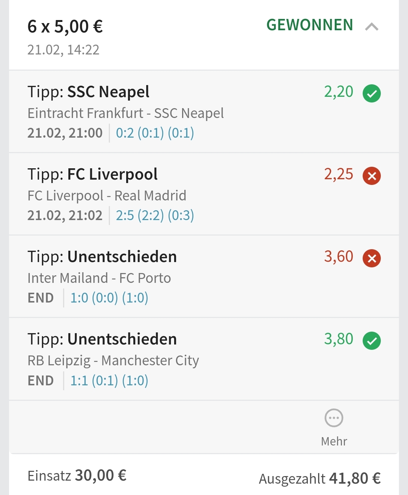The image size is (408, 495).
Task: Open the RB Leipzig - Manchester City match
Action: (x=113, y=360)
